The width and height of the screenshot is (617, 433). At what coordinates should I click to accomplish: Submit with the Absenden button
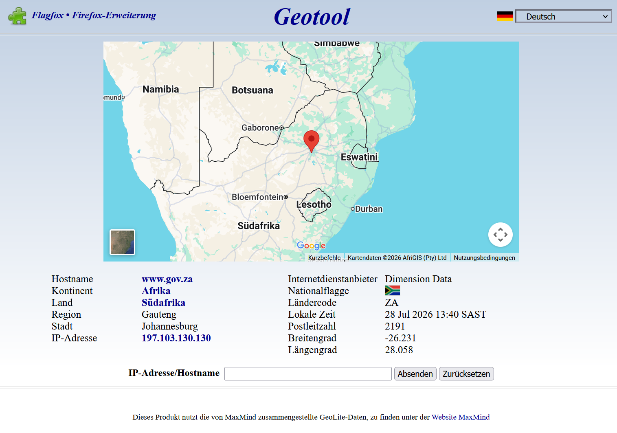(415, 374)
